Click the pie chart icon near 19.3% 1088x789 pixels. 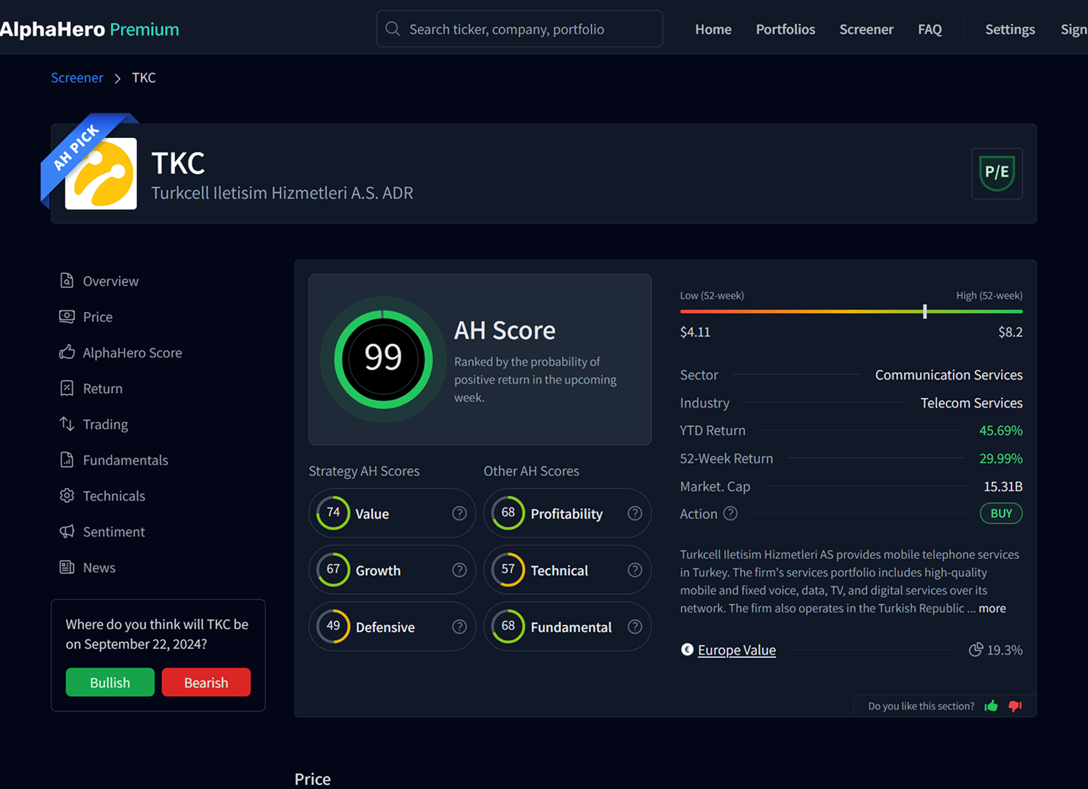[x=976, y=650]
